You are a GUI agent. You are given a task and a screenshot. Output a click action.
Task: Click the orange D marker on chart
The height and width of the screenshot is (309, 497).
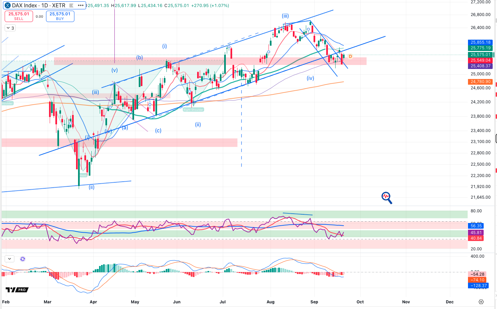(x=350, y=57)
